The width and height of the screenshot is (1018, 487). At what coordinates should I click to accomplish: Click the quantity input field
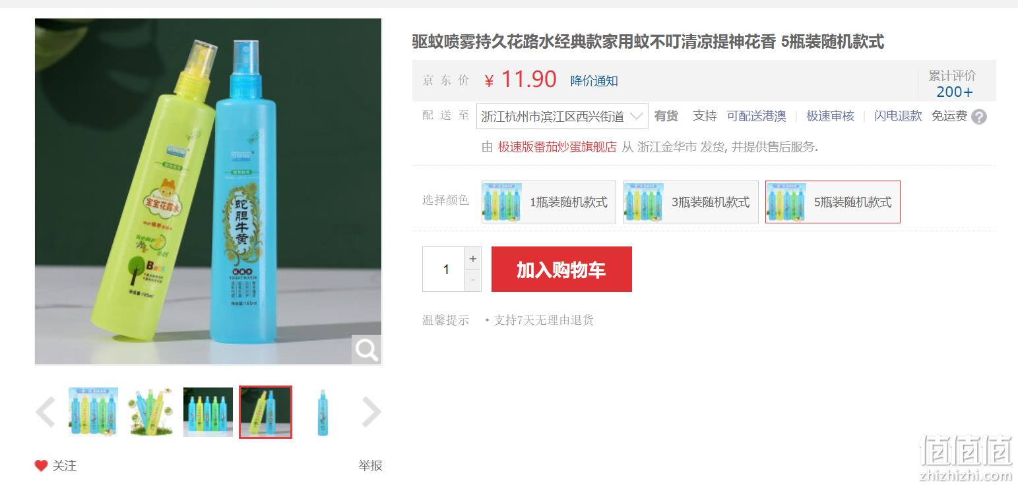click(x=443, y=270)
